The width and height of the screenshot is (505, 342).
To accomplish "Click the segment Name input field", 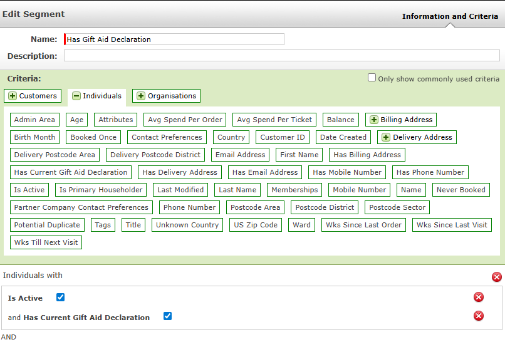I will pos(174,39).
